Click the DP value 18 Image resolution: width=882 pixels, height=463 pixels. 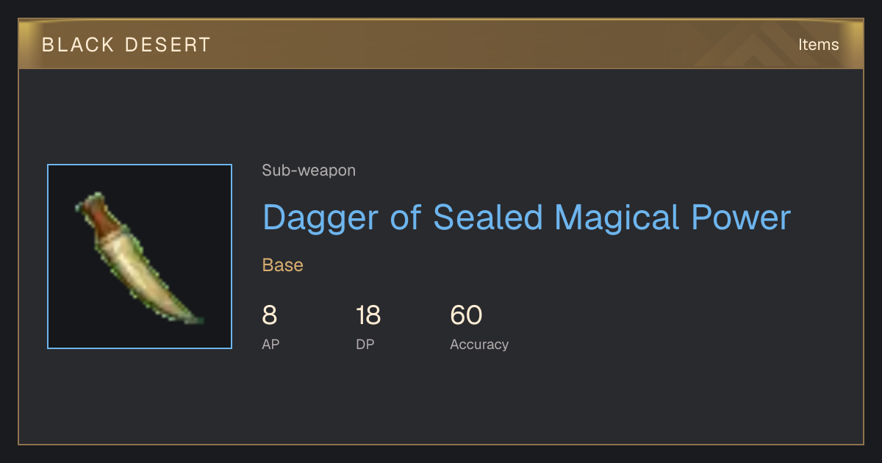coord(368,315)
